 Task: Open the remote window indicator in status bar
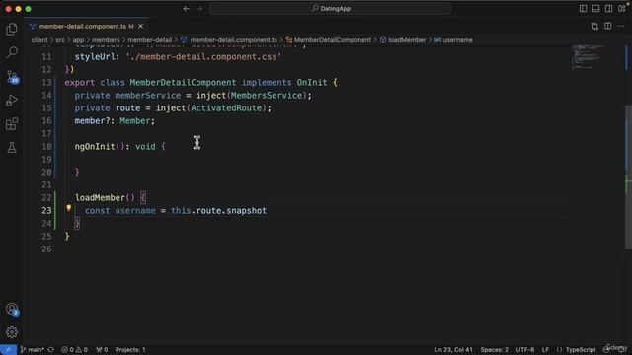[8, 350]
